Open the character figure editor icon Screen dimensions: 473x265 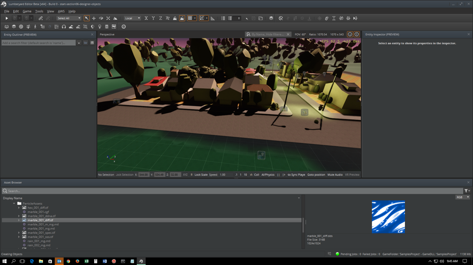pos(35,27)
